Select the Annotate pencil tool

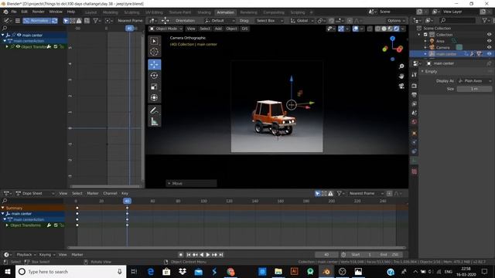(x=155, y=110)
